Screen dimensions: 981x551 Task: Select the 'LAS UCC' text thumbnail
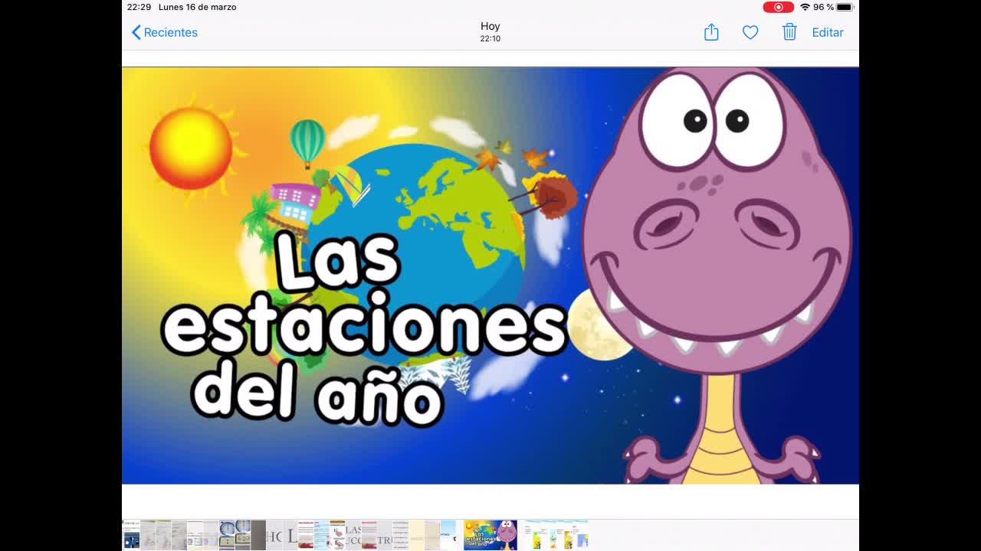click(353, 535)
